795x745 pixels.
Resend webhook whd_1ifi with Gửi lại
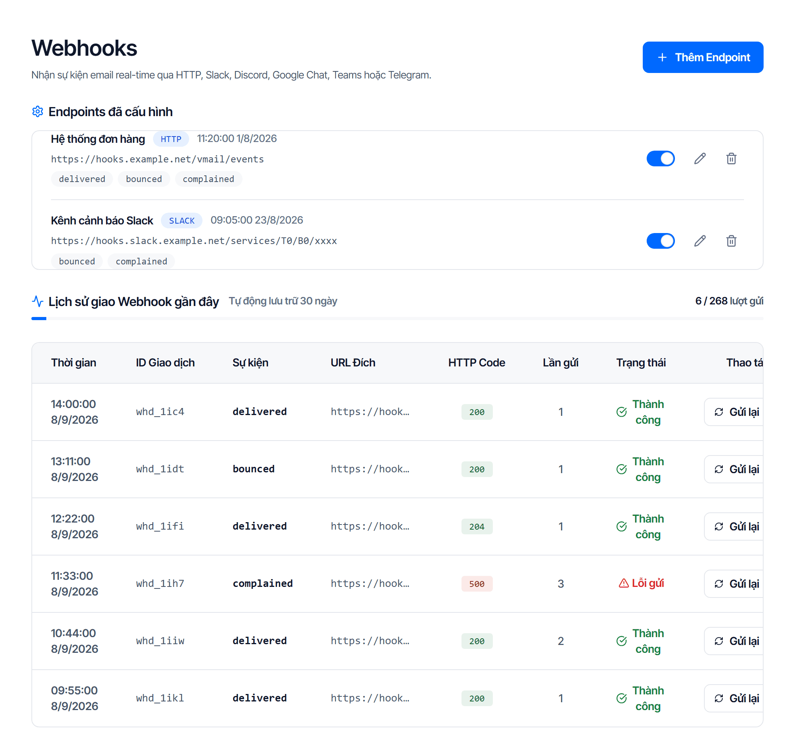[x=733, y=526]
